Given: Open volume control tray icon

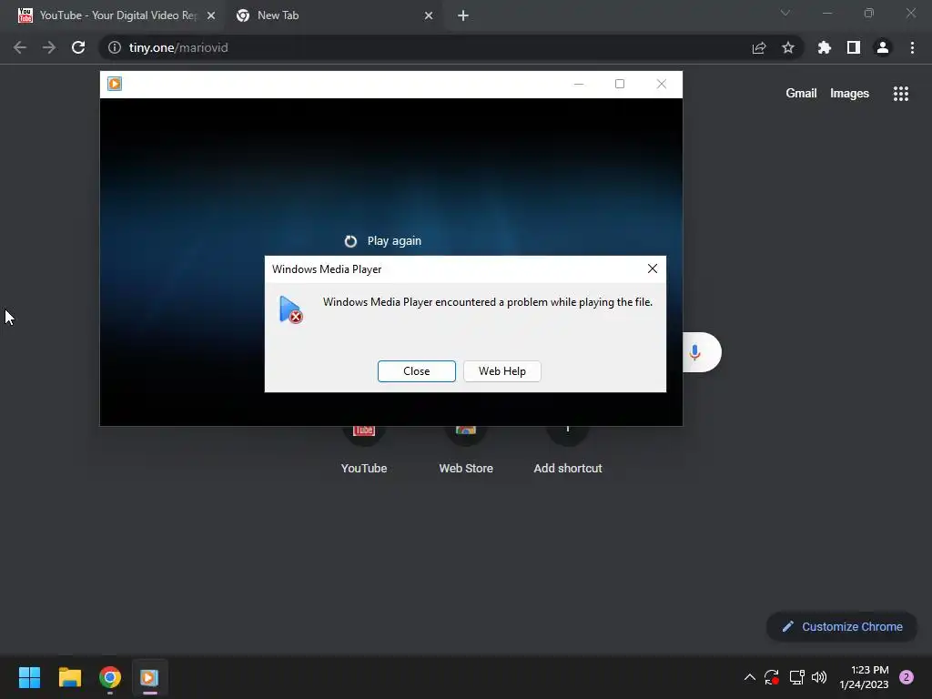Looking at the screenshot, I should [819, 677].
